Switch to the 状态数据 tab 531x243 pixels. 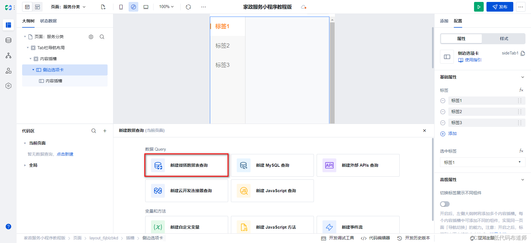click(48, 21)
